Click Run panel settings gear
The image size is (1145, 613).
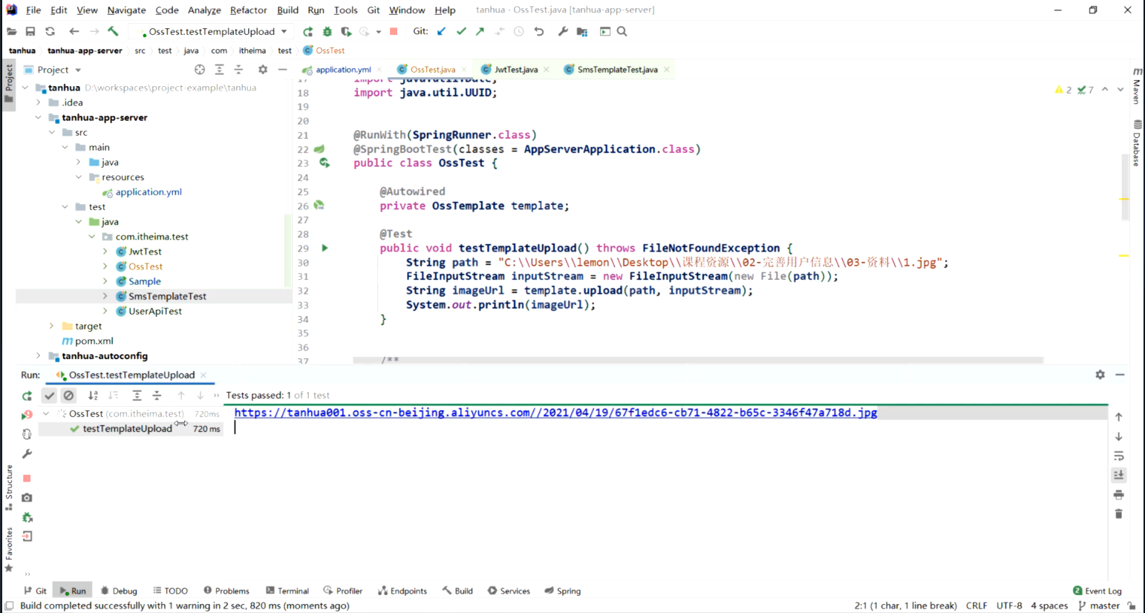pos(1100,375)
